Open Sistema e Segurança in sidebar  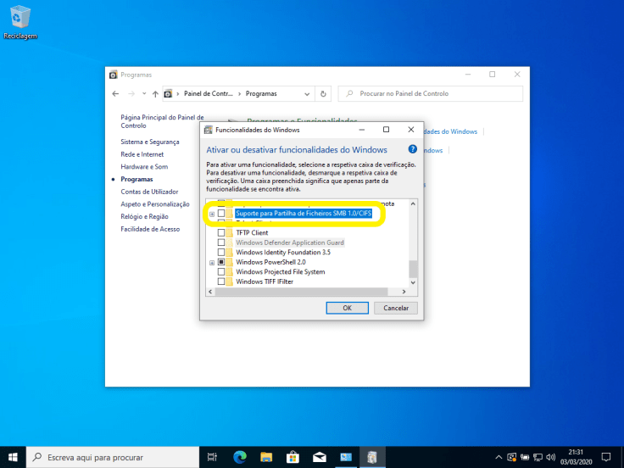coord(150,142)
